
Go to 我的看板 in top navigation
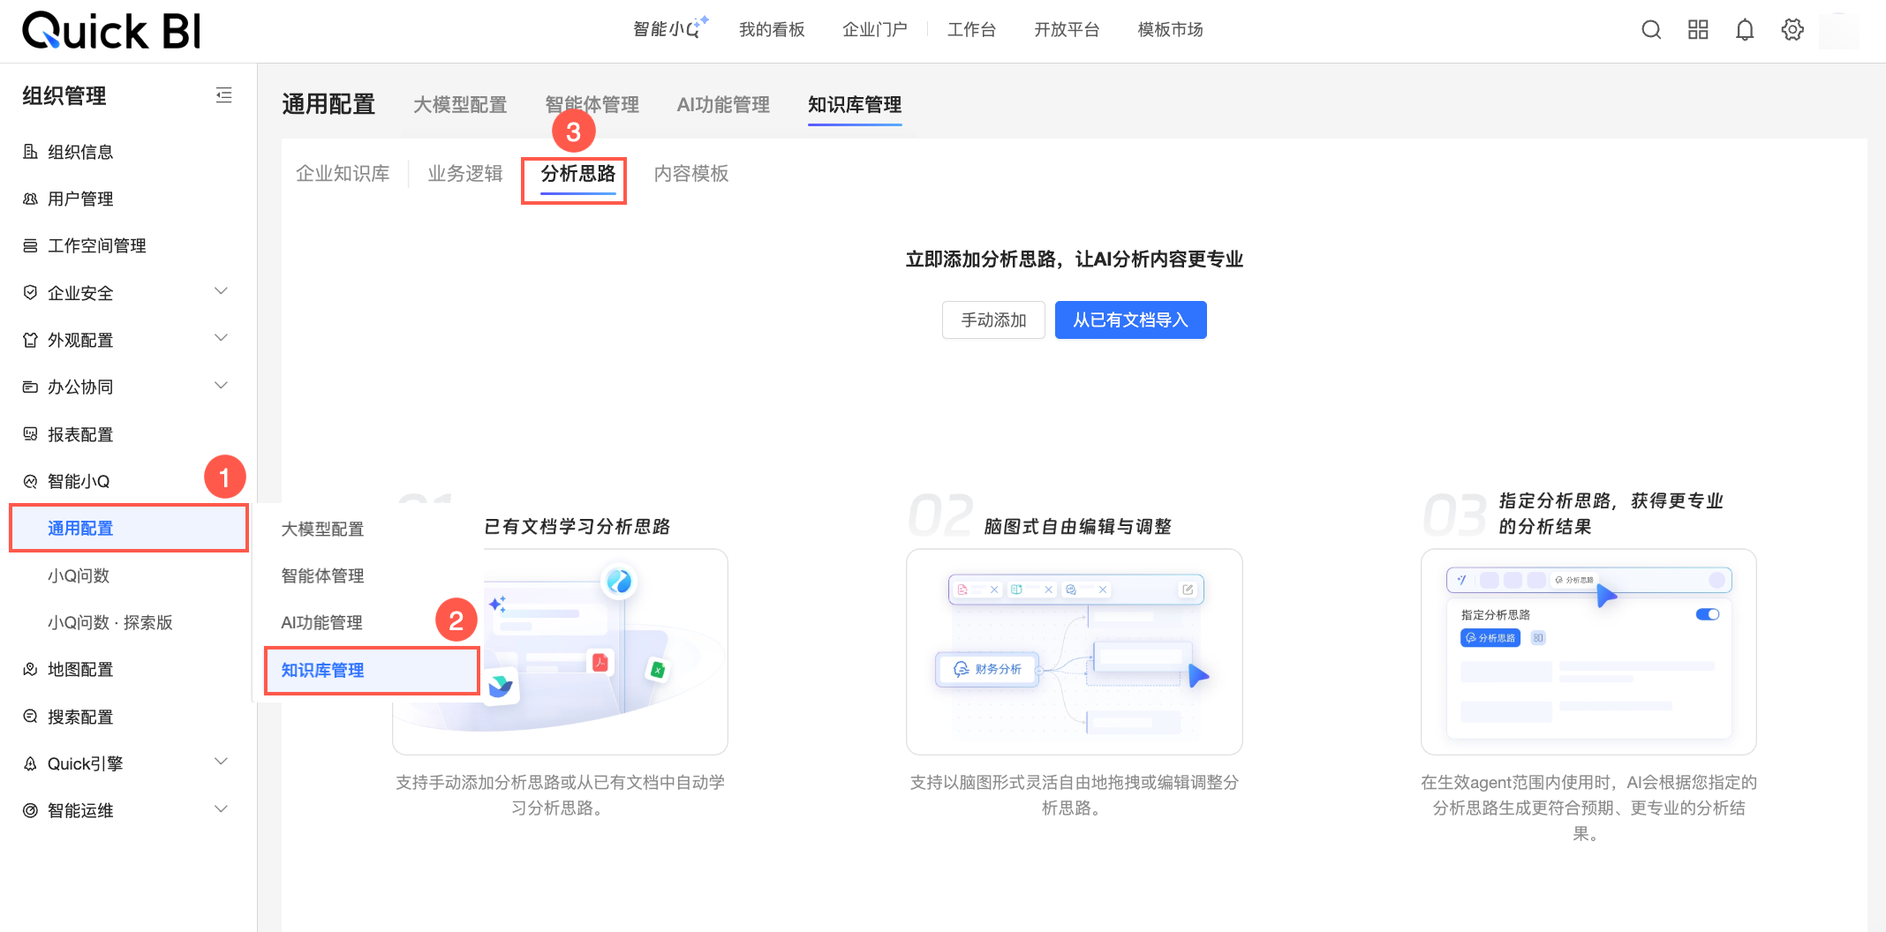[x=772, y=30]
